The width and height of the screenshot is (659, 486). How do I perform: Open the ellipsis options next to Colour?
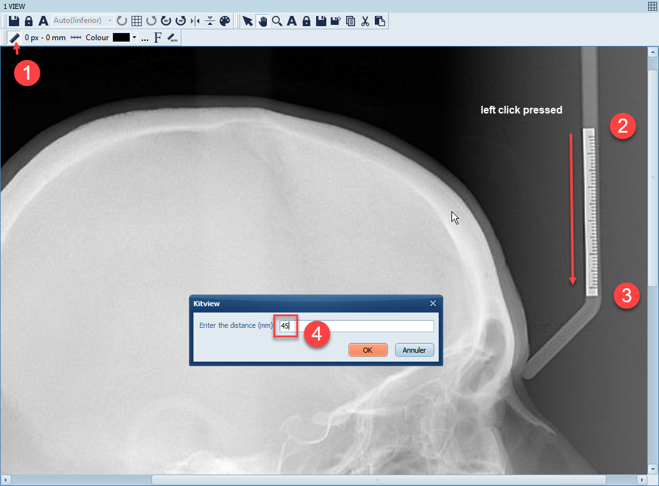(145, 38)
